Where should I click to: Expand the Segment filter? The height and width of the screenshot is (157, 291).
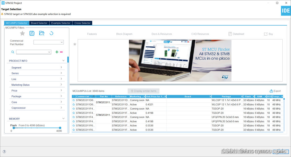[61, 67]
